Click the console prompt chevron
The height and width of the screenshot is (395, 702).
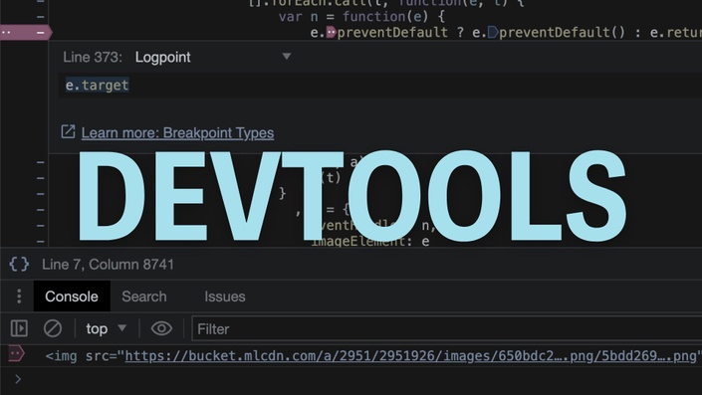pyautogui.click(x=18, y=379)
